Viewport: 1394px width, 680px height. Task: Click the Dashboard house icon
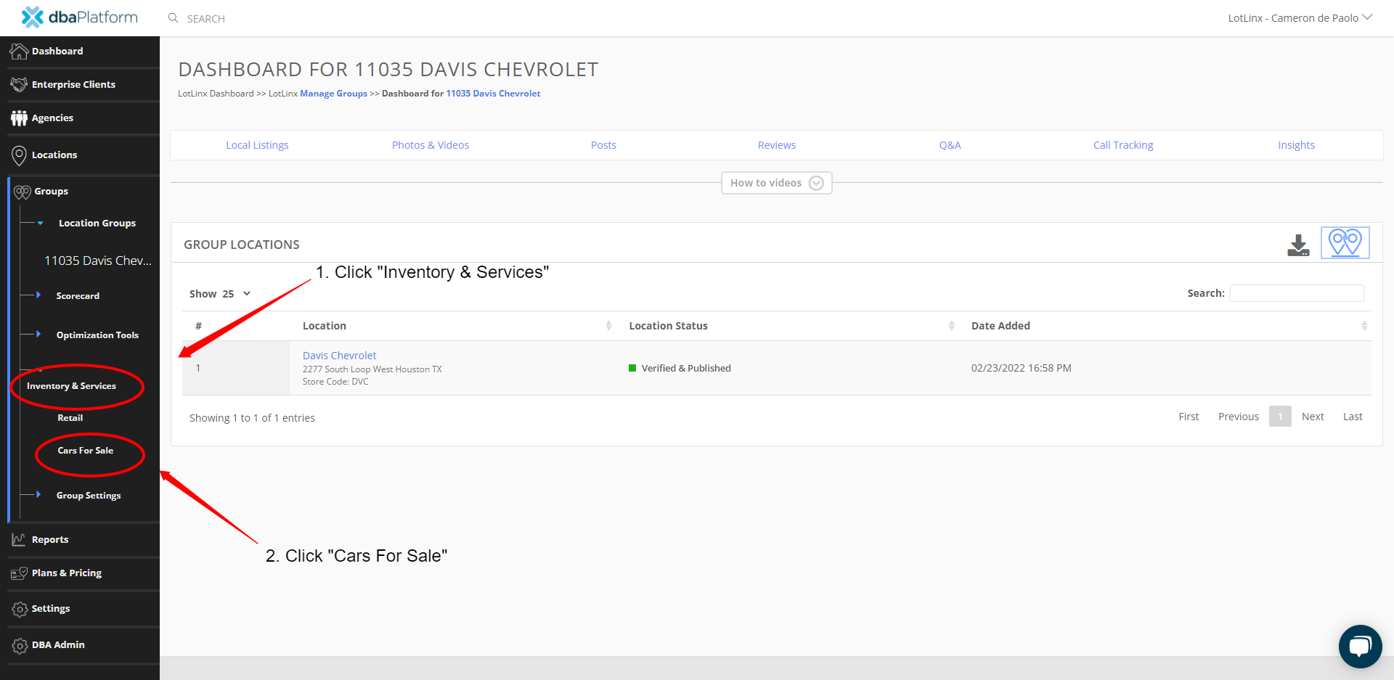(19, 51)
